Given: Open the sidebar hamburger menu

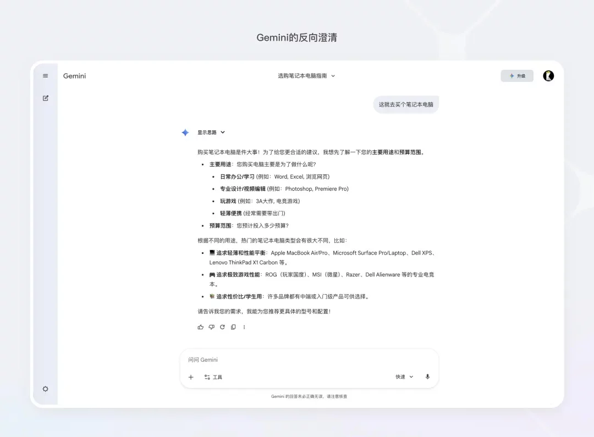Looking at the screenshot, I should pos(45,76).
